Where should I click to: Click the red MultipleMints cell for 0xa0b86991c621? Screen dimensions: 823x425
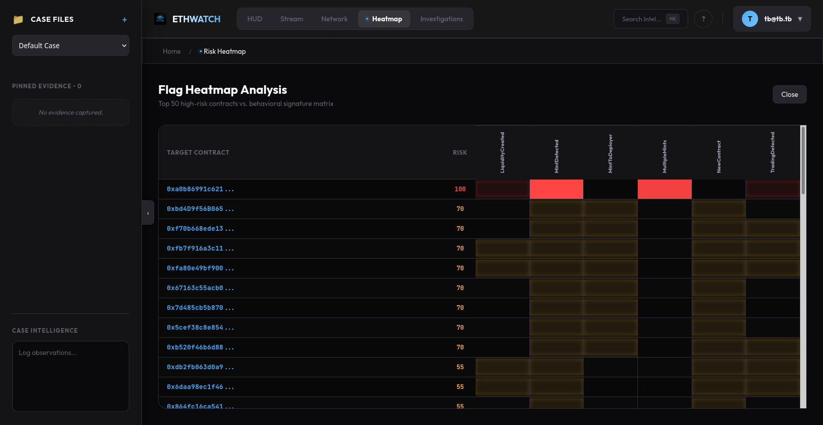(664, 189)
